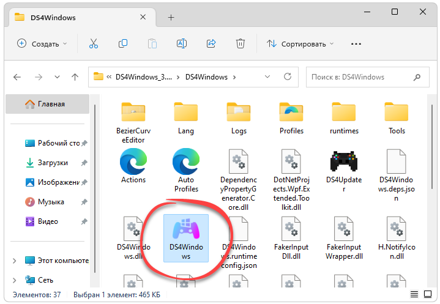Screen dimensions: 440x304
Task: Open the Profiles folder
Action: 291,118
